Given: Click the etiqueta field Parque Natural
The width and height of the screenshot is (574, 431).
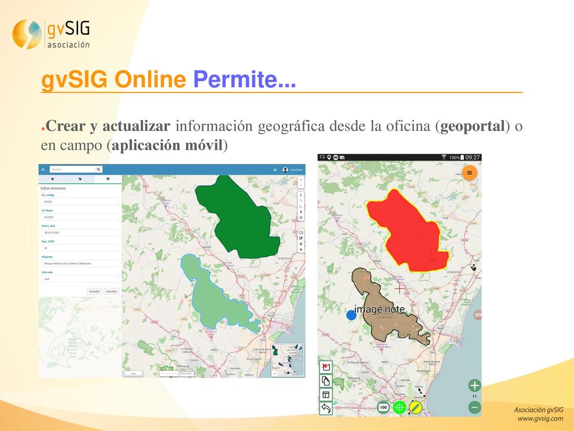Looking at the screenshot, I should click(x=80, y=263).
